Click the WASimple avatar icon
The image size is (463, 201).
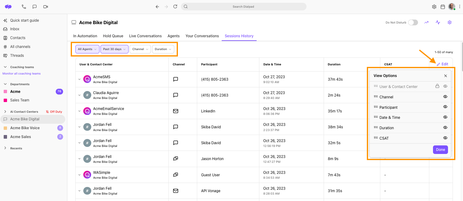click(x=87, y=175)
